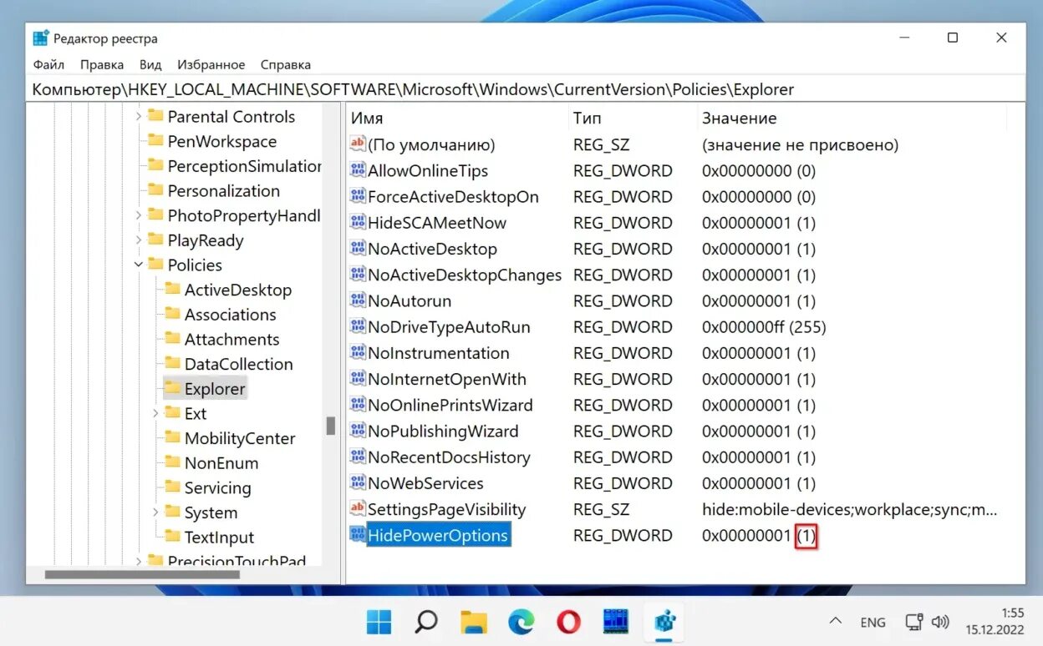Select the ActiveDesktop key
The width and height of the screenshot is (1043, 646).
238,290
